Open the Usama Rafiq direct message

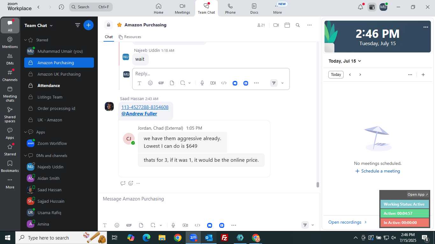coord(59,213)
